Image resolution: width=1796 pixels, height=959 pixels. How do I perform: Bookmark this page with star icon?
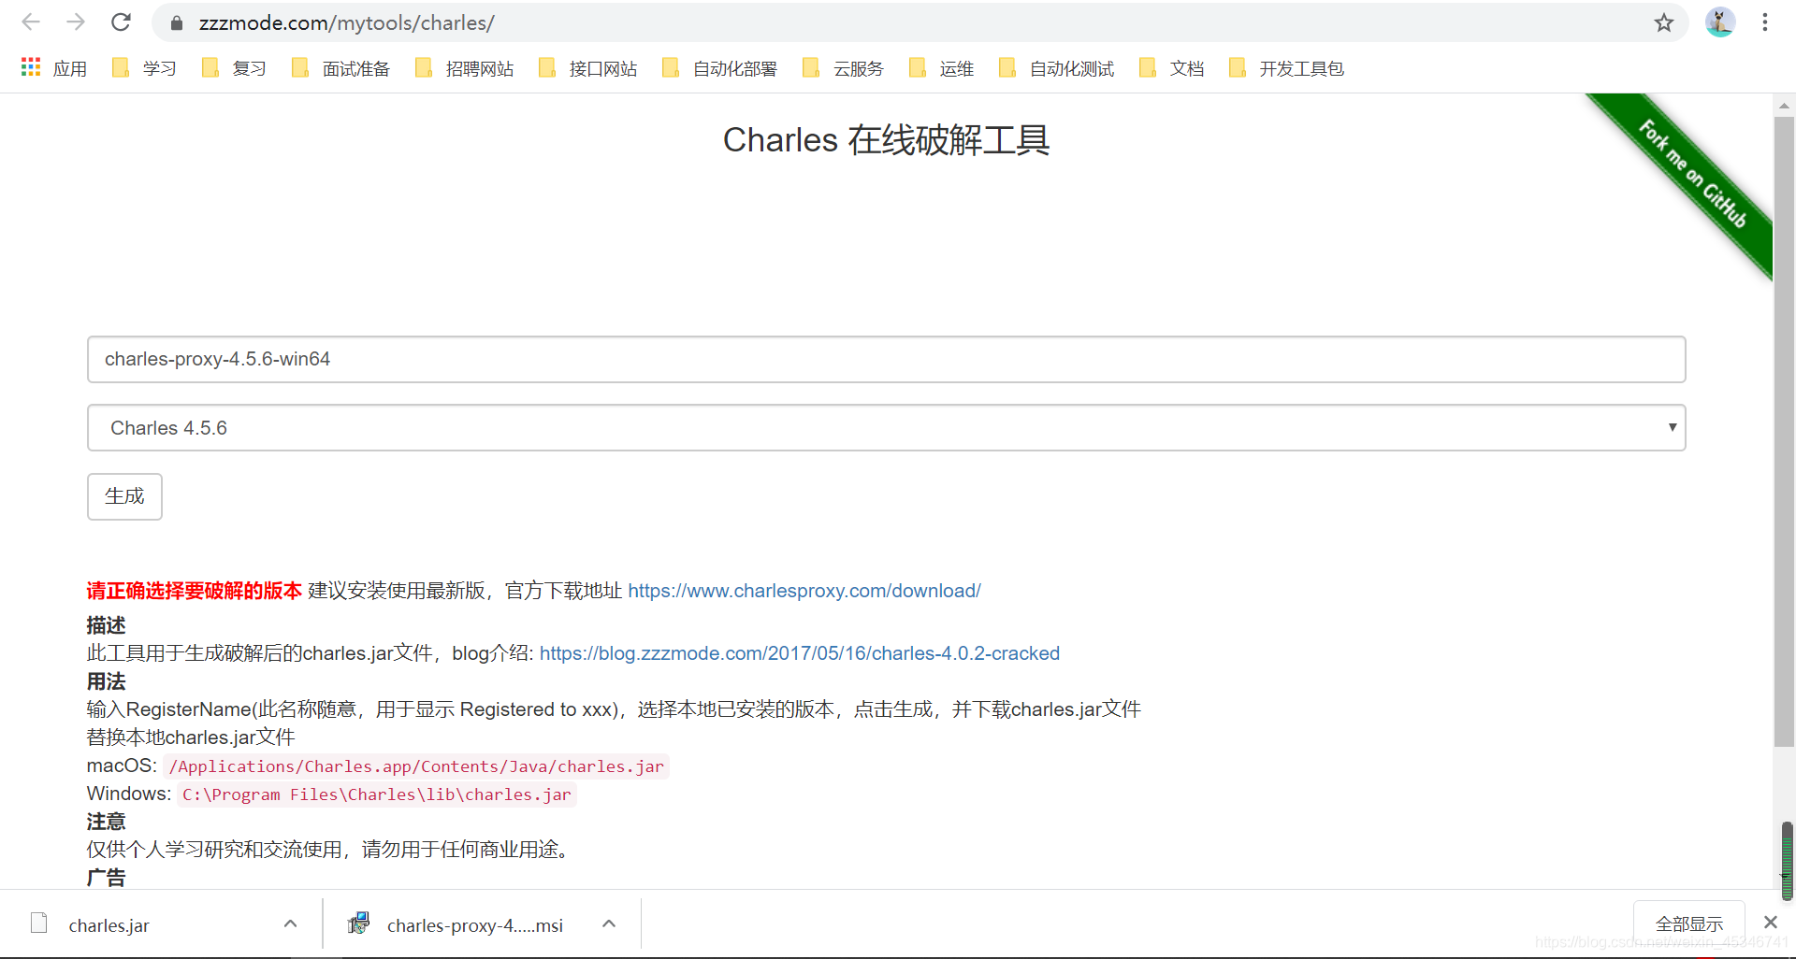pyautogui.click(x=1663, y=22)
